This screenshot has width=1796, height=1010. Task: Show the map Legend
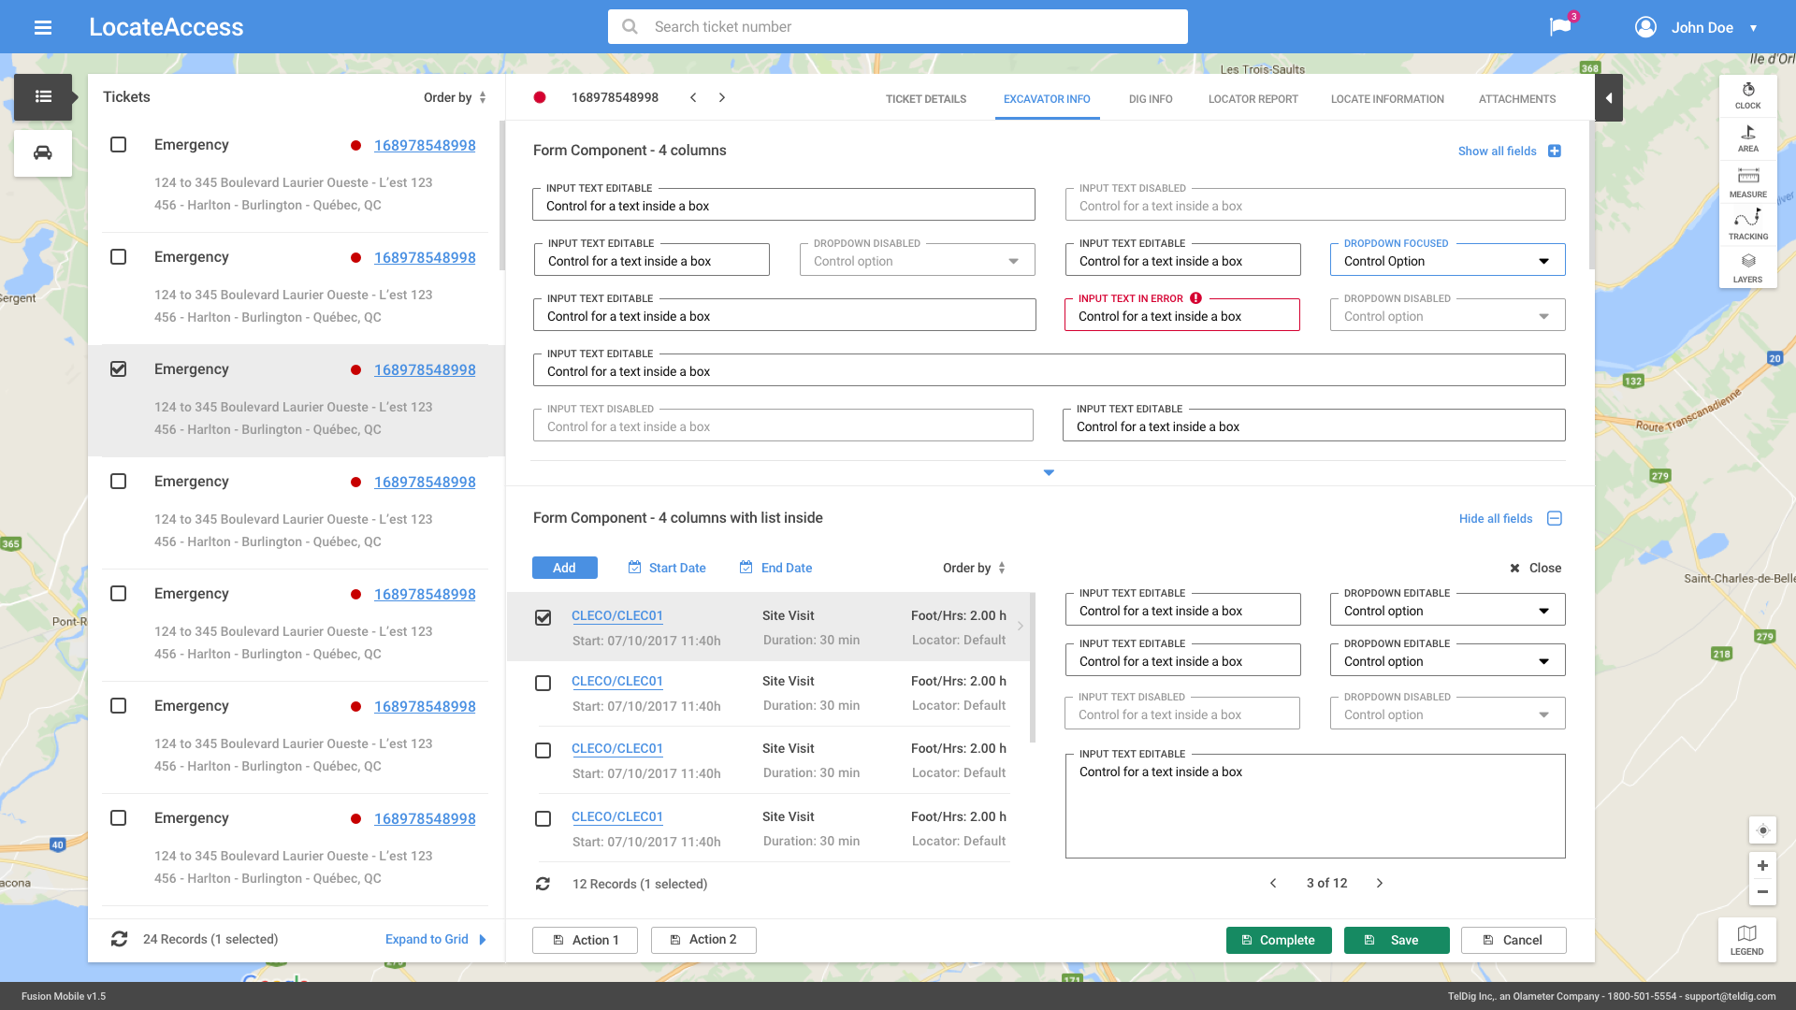coord(1746,939)
